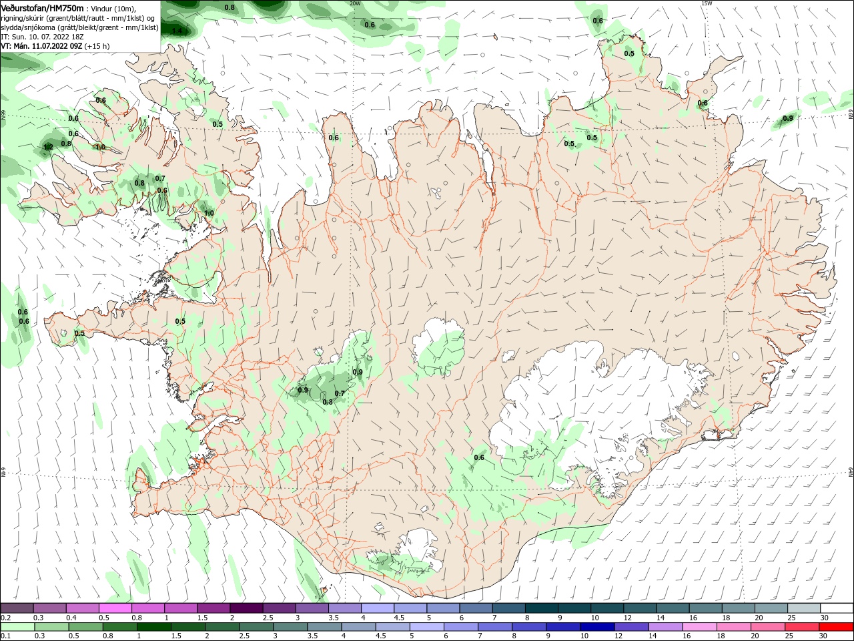The image size is (854, 641).
Task: Click the light gray swatch between 25 and 30, upper colorbar
Action: point(805,608)
